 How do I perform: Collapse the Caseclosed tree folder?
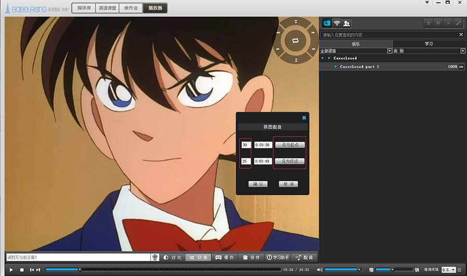tap(323, 58)
